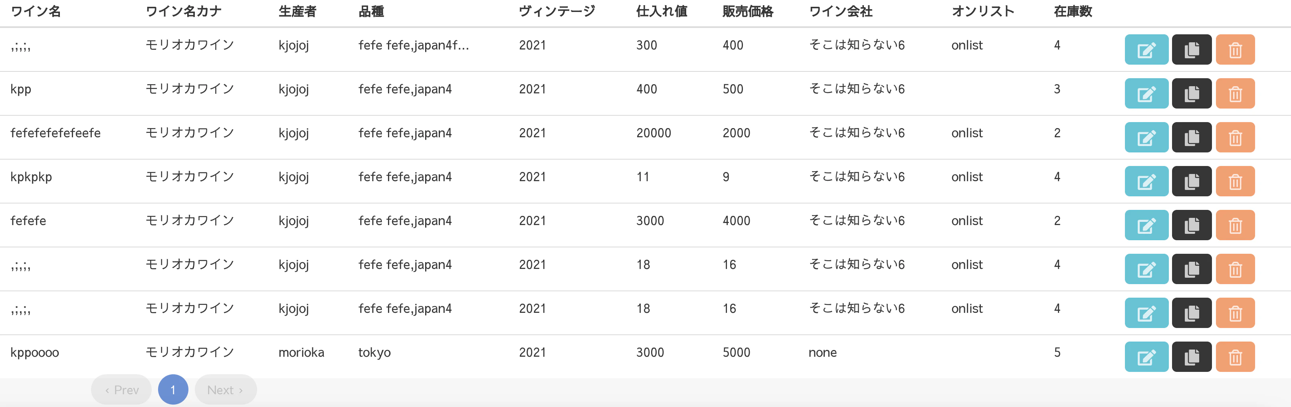Edit the first ,;,;, wine row
This screenshot has width=1291, height=407.
pos(1146,49)
